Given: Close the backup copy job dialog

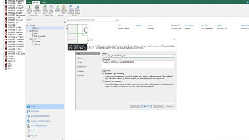Looking at the screenshot, I should click(175, 40).
